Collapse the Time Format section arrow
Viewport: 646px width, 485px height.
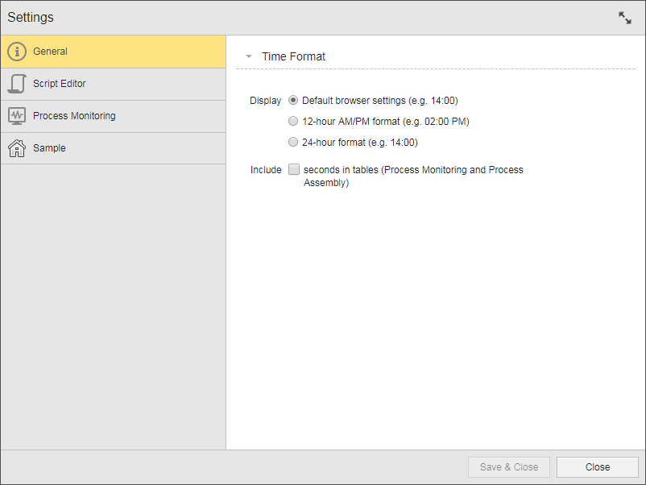249,57
